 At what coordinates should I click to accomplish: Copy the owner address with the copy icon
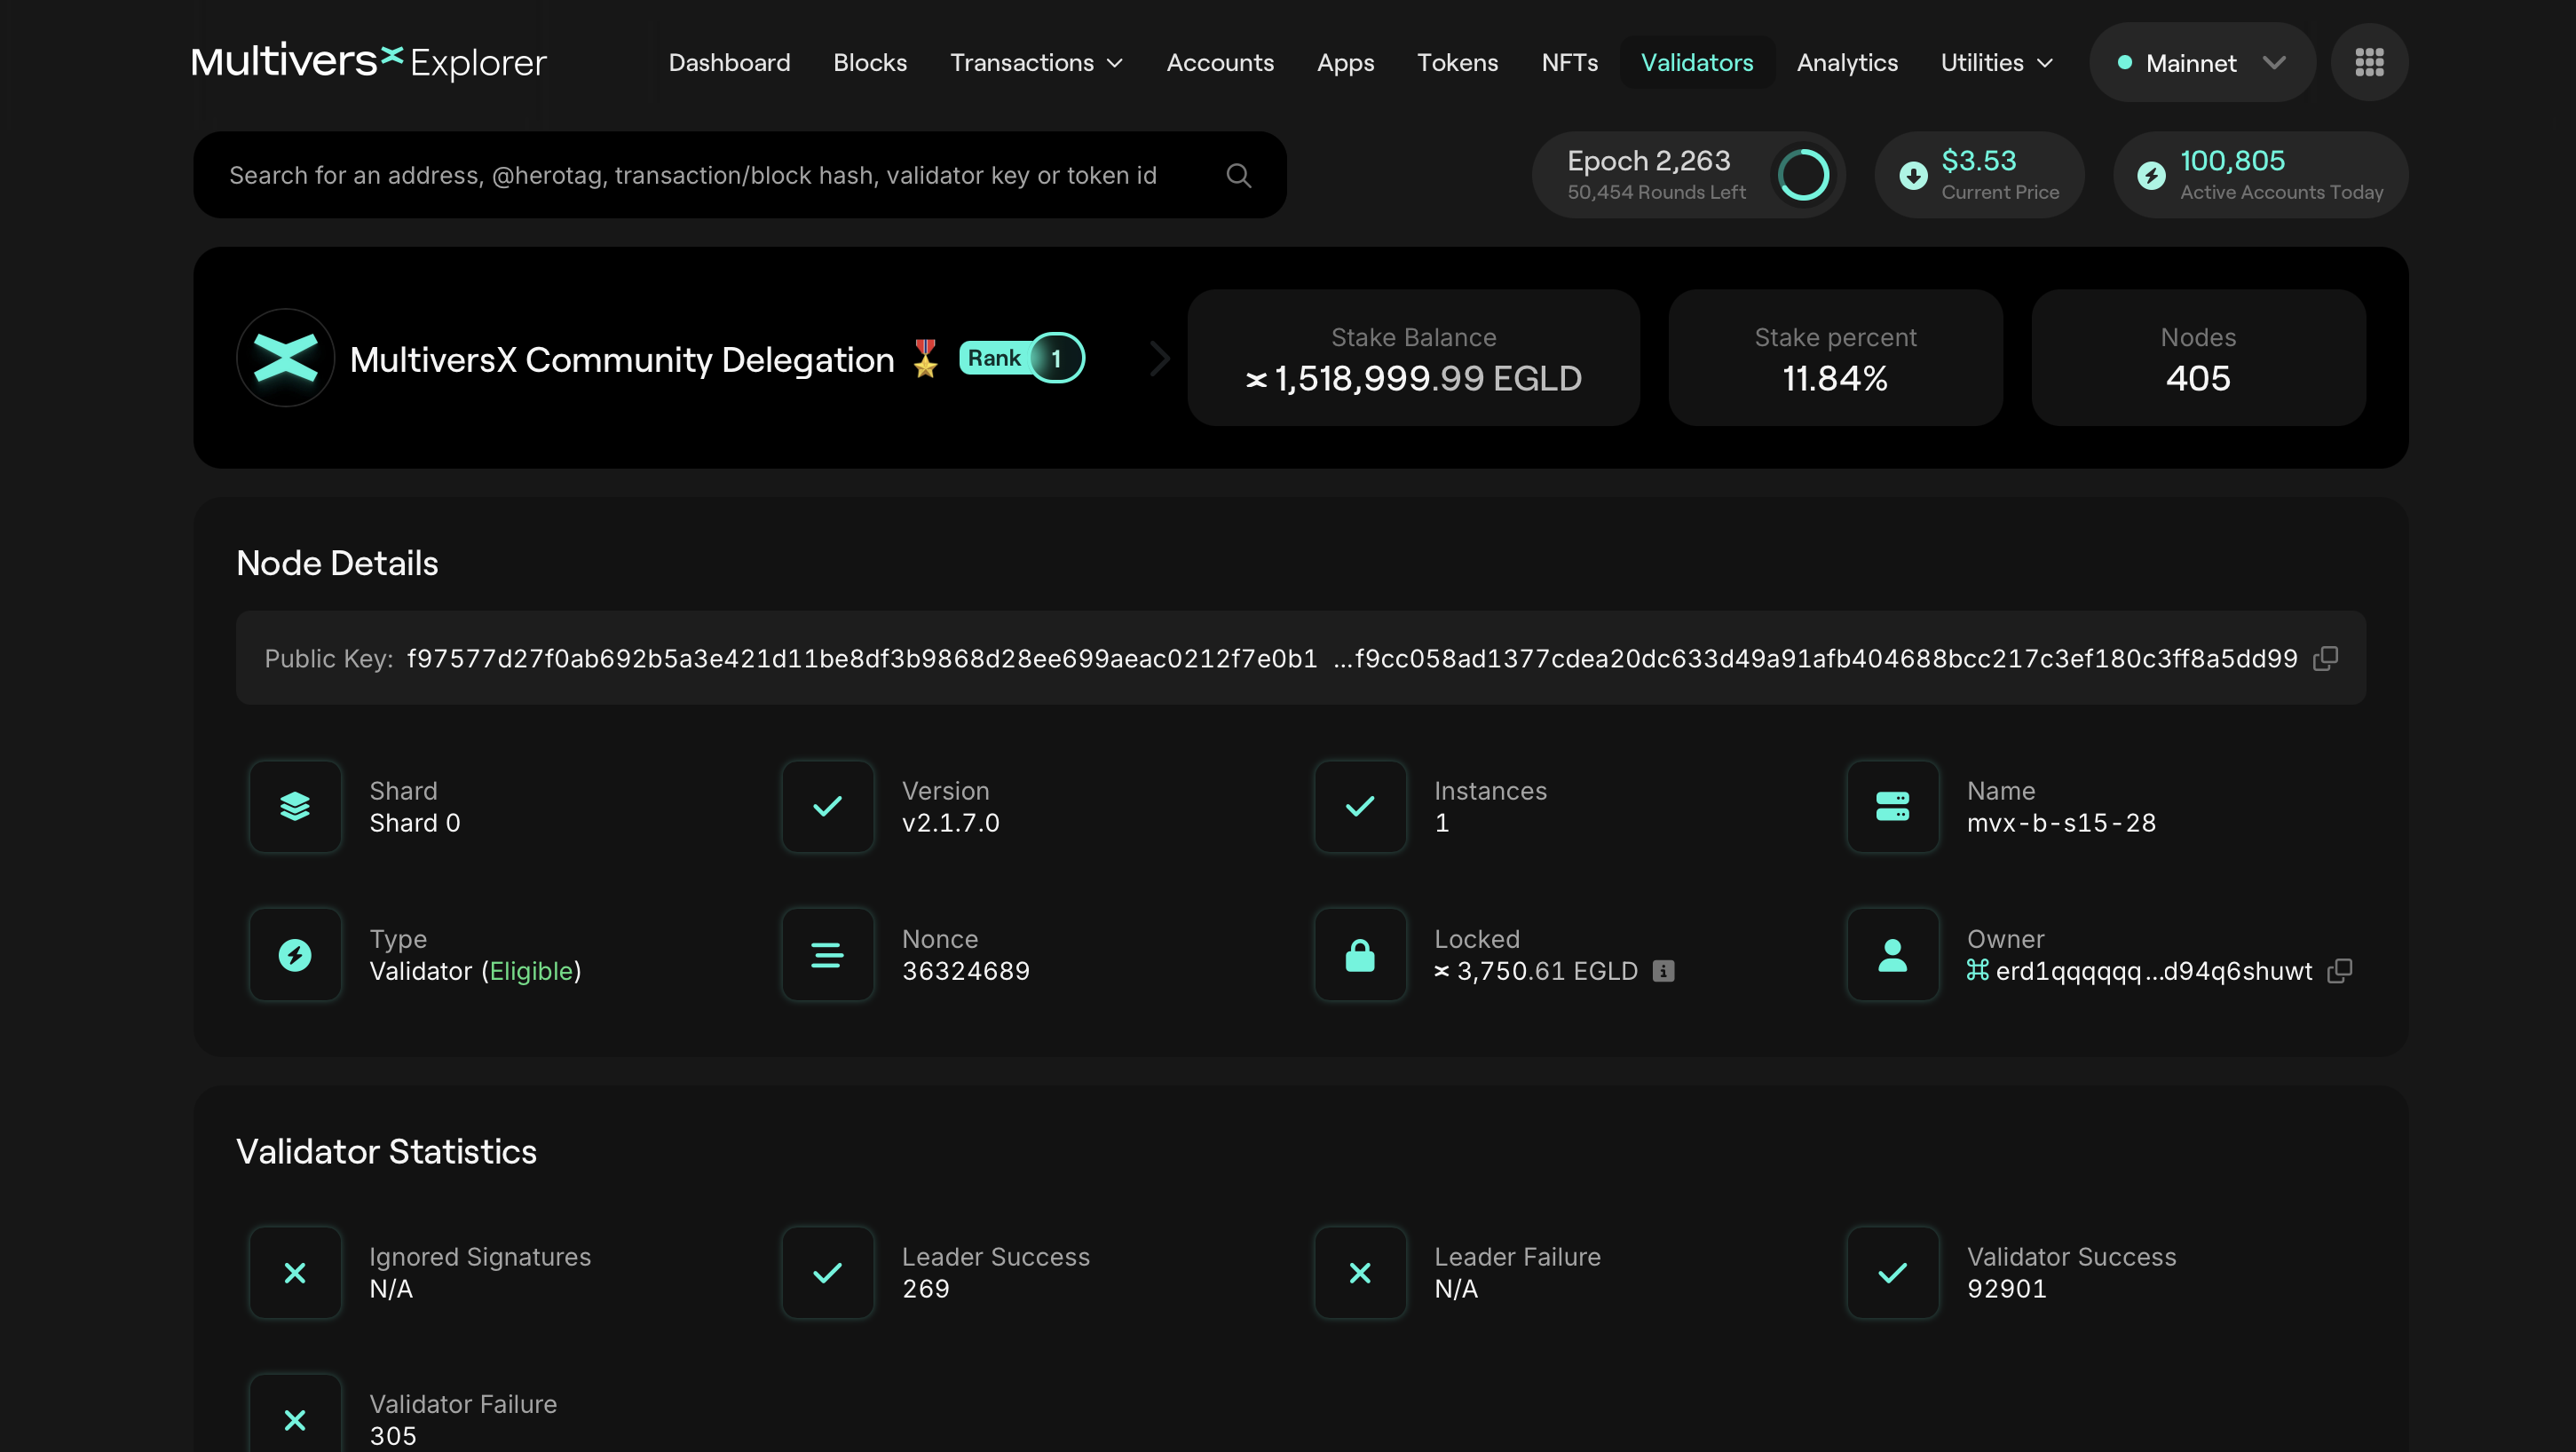tap(2340, 970)
